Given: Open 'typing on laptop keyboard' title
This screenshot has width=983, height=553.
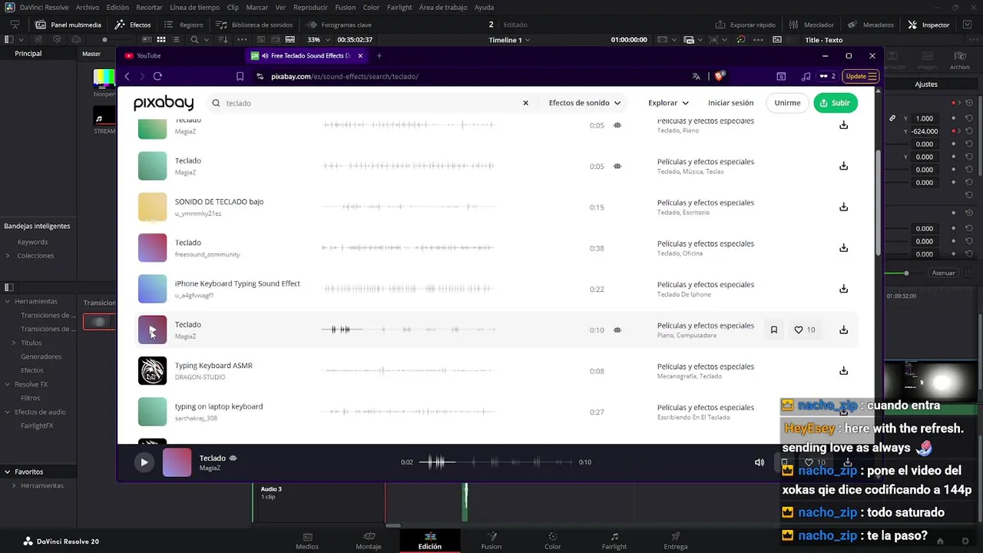Looking at the screenshot, I should coord(219,406).
